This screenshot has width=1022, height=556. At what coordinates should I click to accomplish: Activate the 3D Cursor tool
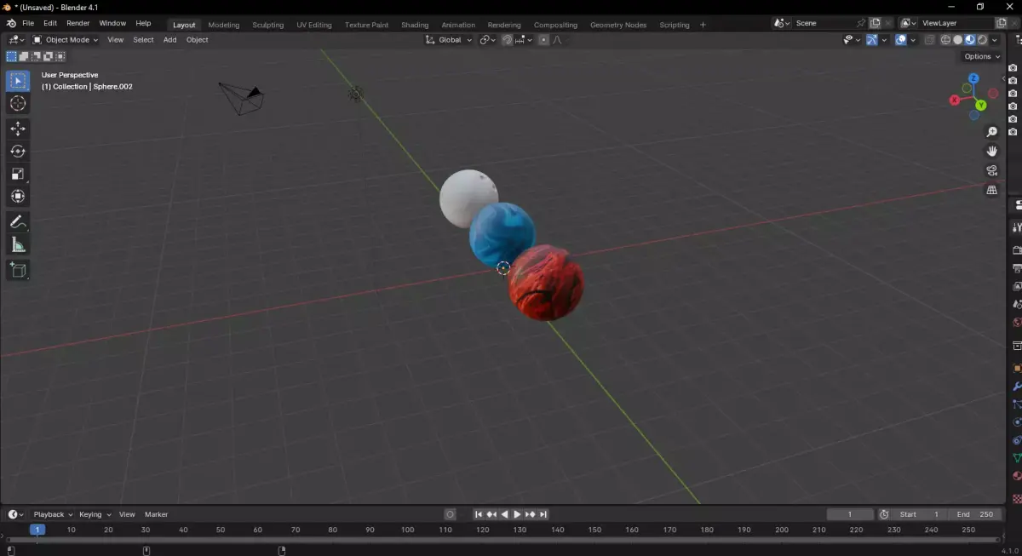[x=18, y=104]
